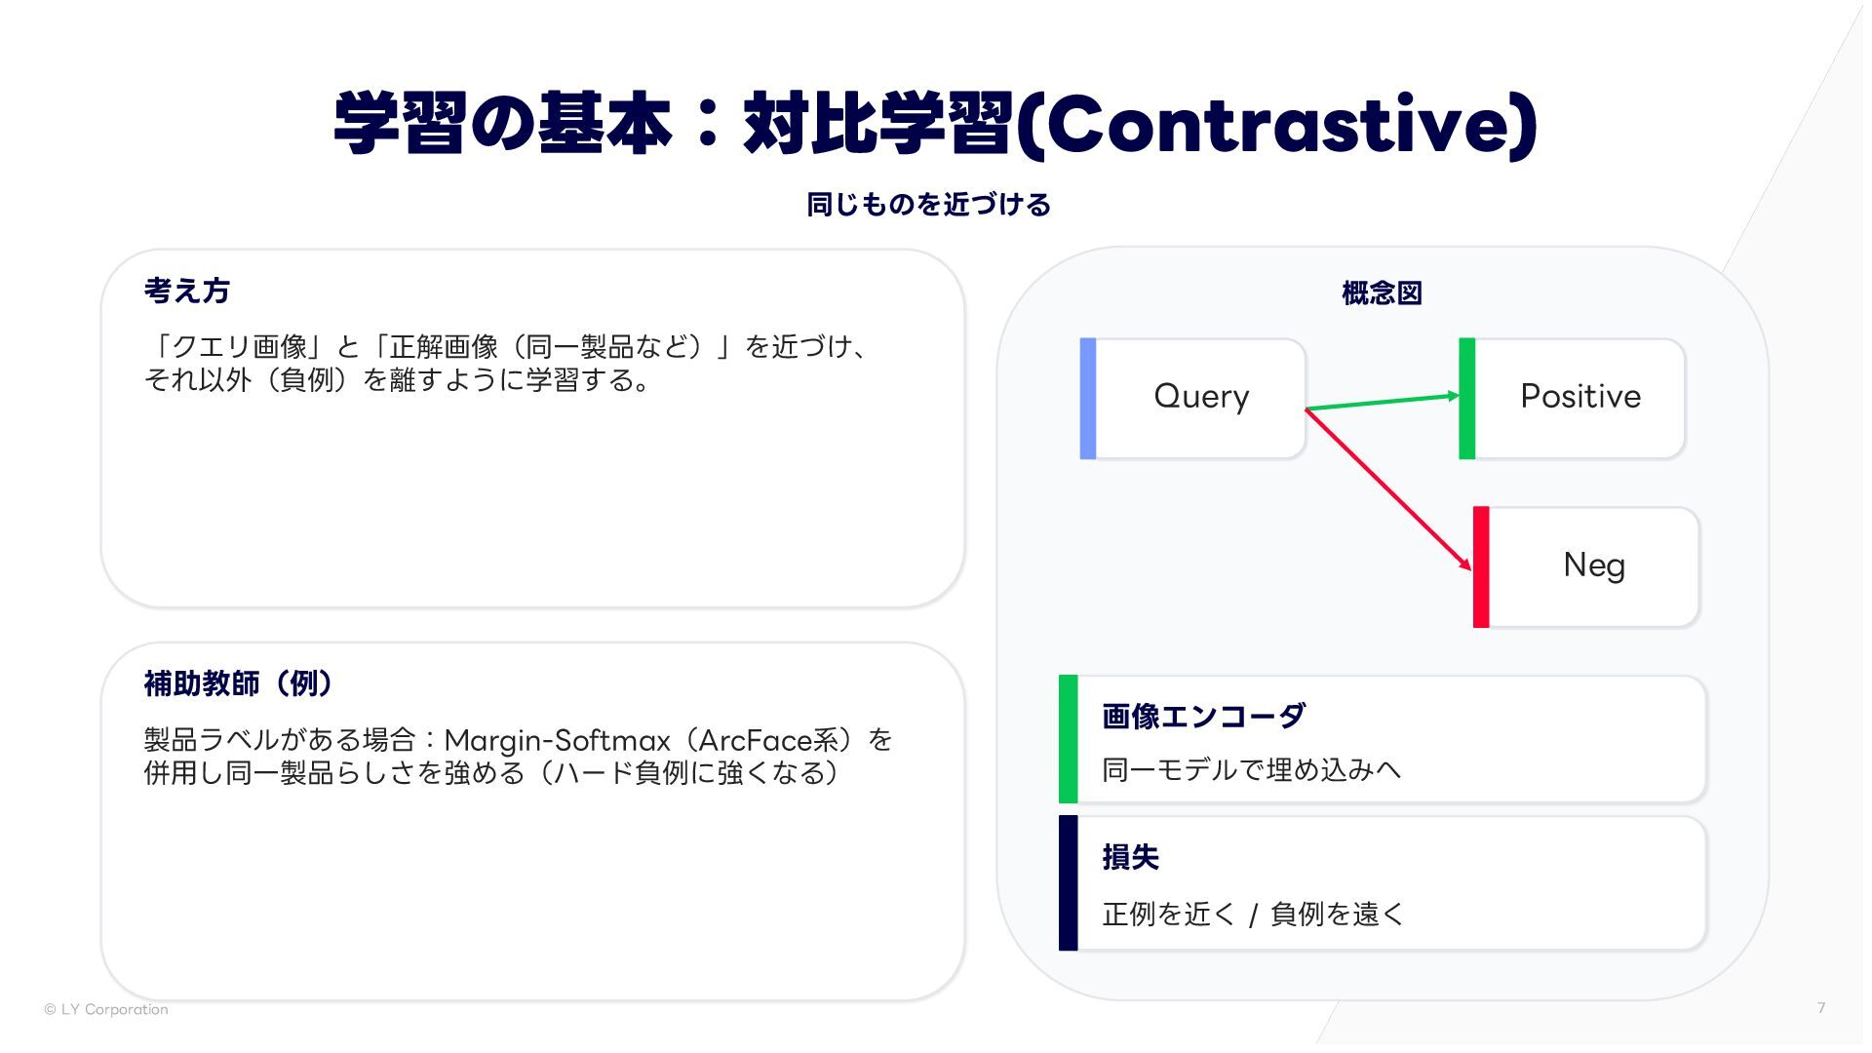
Task: Click the page number 7
Action: pyautogui.click(x=1821, y=1008)
